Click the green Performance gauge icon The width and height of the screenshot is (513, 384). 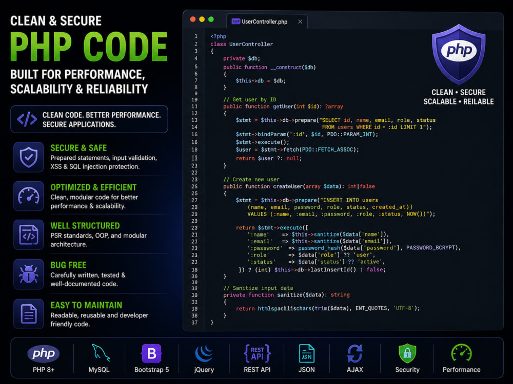pos(462,353)
